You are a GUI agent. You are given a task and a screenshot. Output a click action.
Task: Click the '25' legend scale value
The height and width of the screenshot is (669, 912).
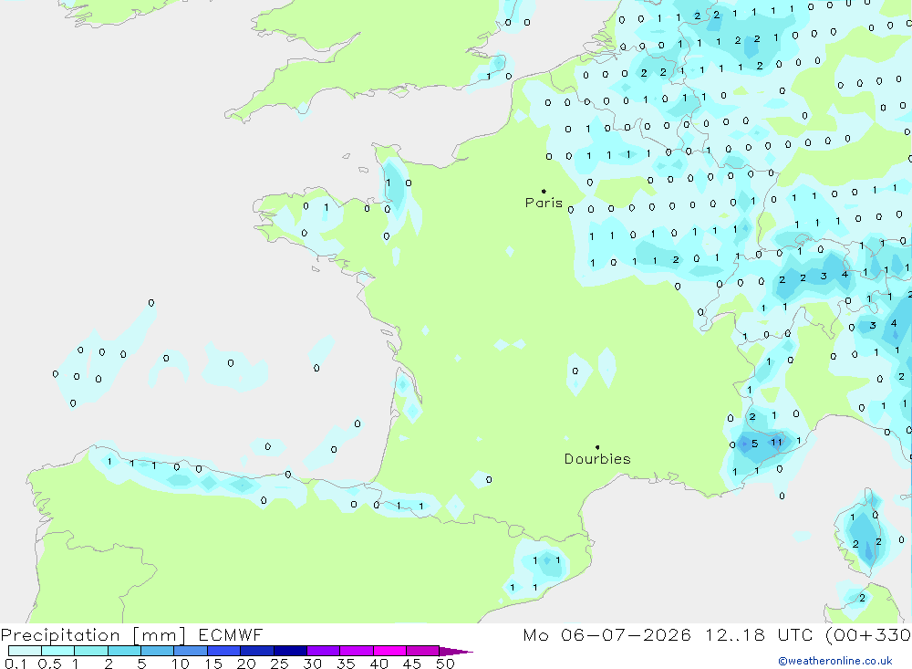click(x=279, y=664)
